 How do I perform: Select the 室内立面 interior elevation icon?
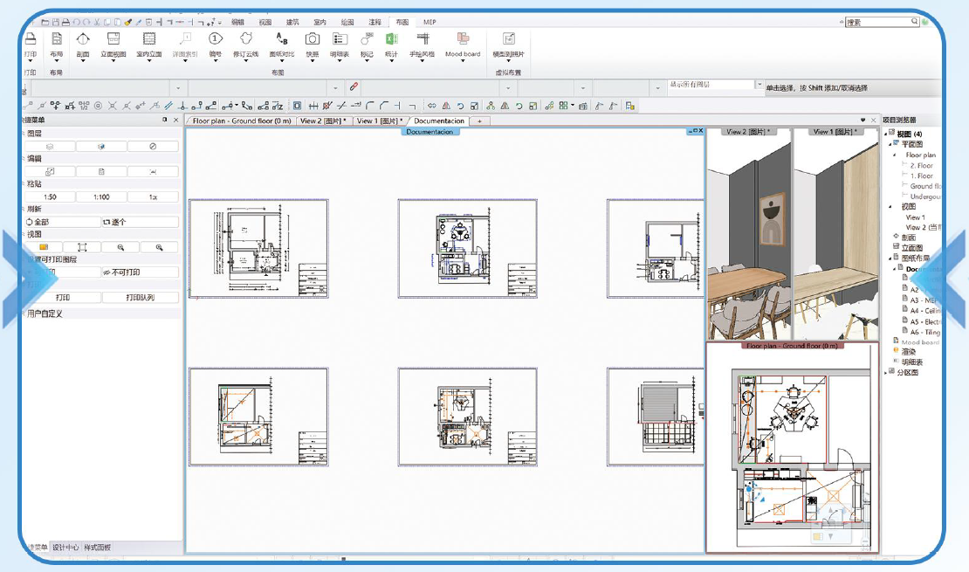[x=149, y=40]
